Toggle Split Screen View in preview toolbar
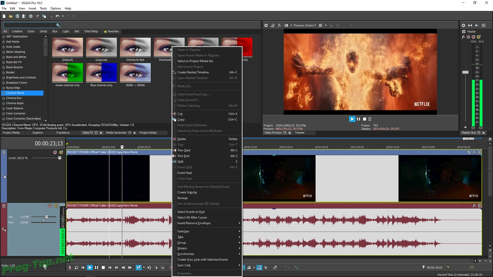The height and width of the screenshot is (277, 493). coord(286,25)
